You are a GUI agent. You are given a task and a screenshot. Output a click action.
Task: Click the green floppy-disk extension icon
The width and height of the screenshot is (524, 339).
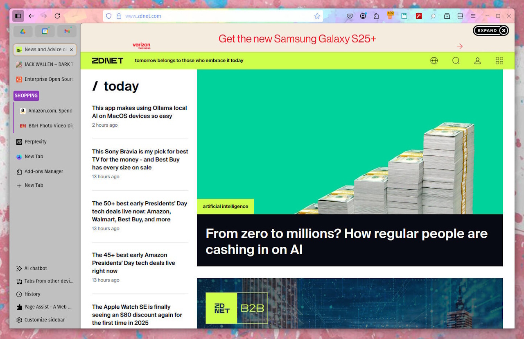404,16
